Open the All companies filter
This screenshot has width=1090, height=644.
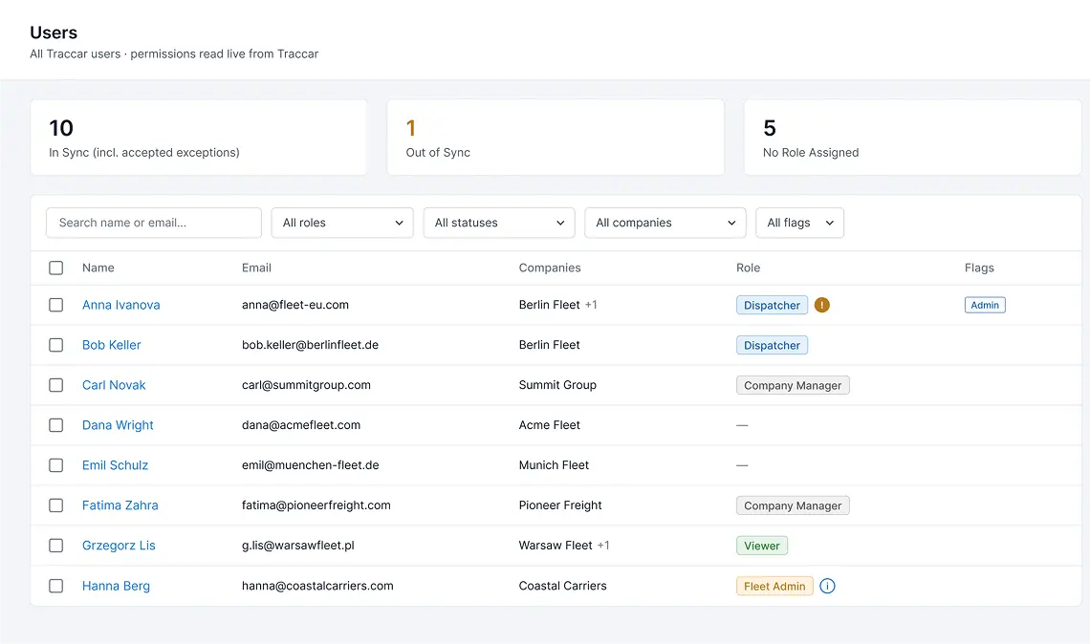665,223
